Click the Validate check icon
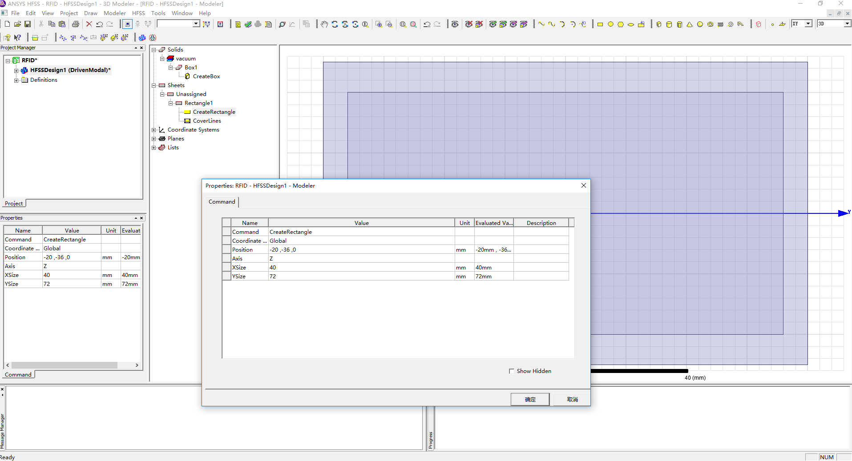Screen dimensions: 852x461 coord(248,24)
